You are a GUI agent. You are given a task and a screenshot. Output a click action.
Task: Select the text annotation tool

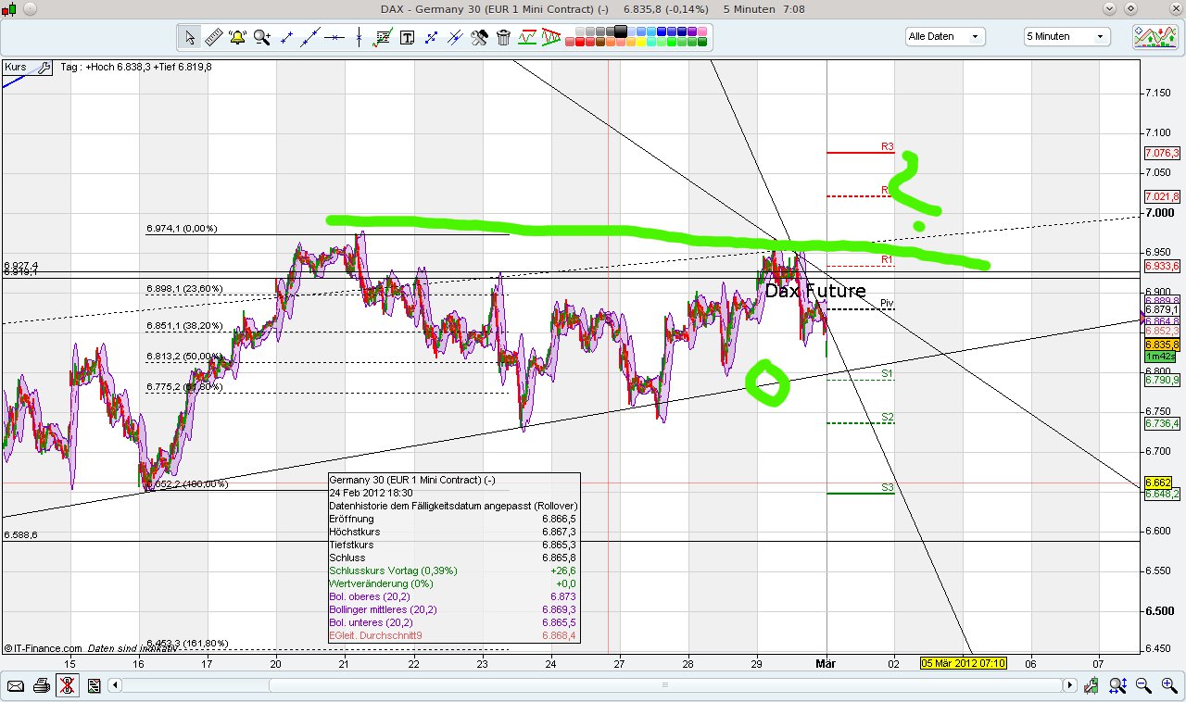[x=407, y=37]
